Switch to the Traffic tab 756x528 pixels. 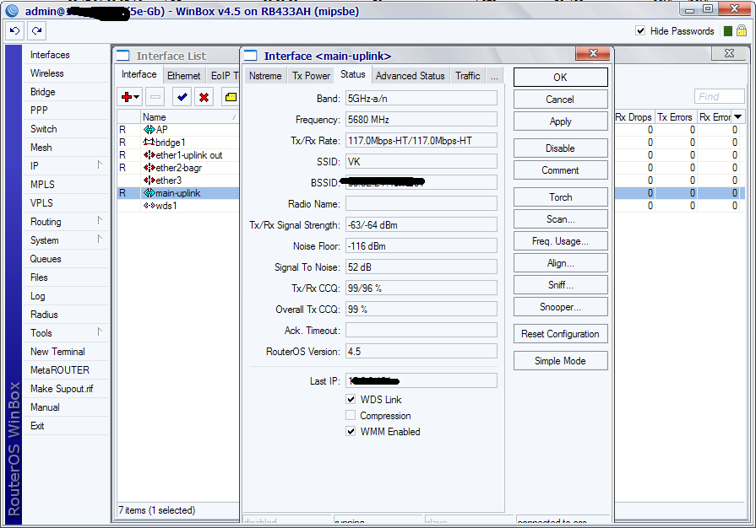(468, 76)
